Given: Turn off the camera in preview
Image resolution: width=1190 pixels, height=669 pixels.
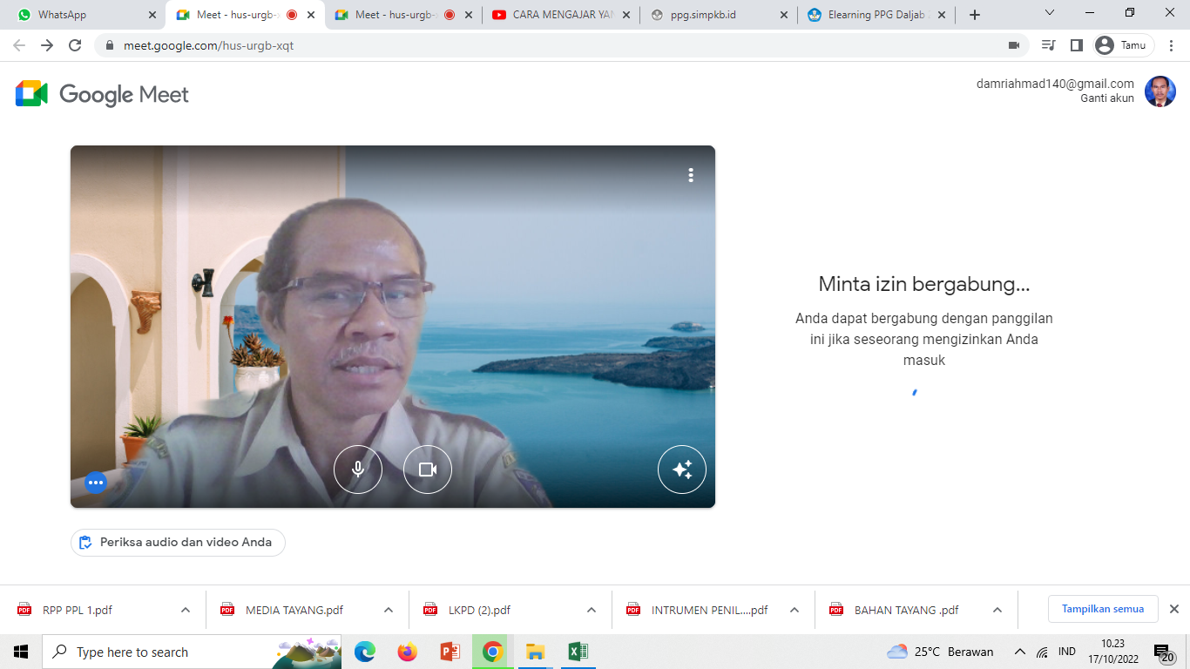Looking at the screenshot, I should (x=428, y=470).
